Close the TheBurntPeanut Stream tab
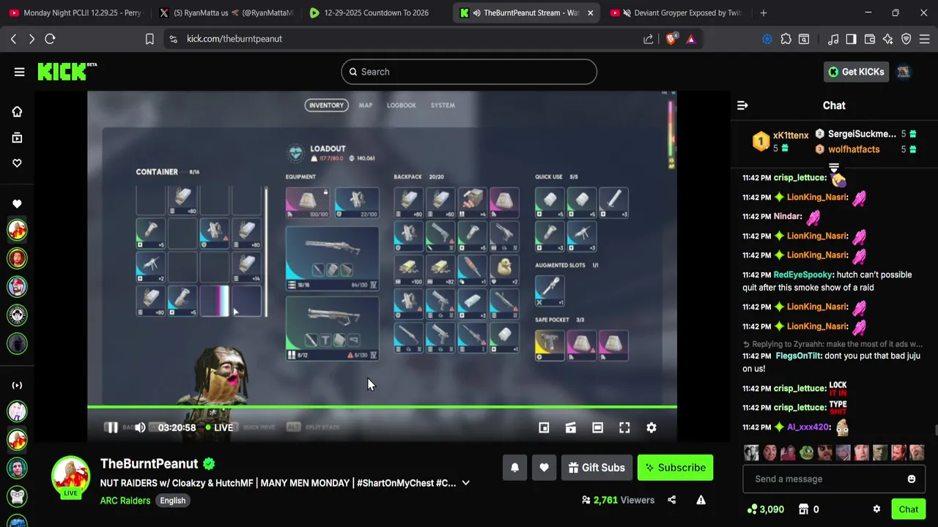938x527 pixels. (591, 12)
